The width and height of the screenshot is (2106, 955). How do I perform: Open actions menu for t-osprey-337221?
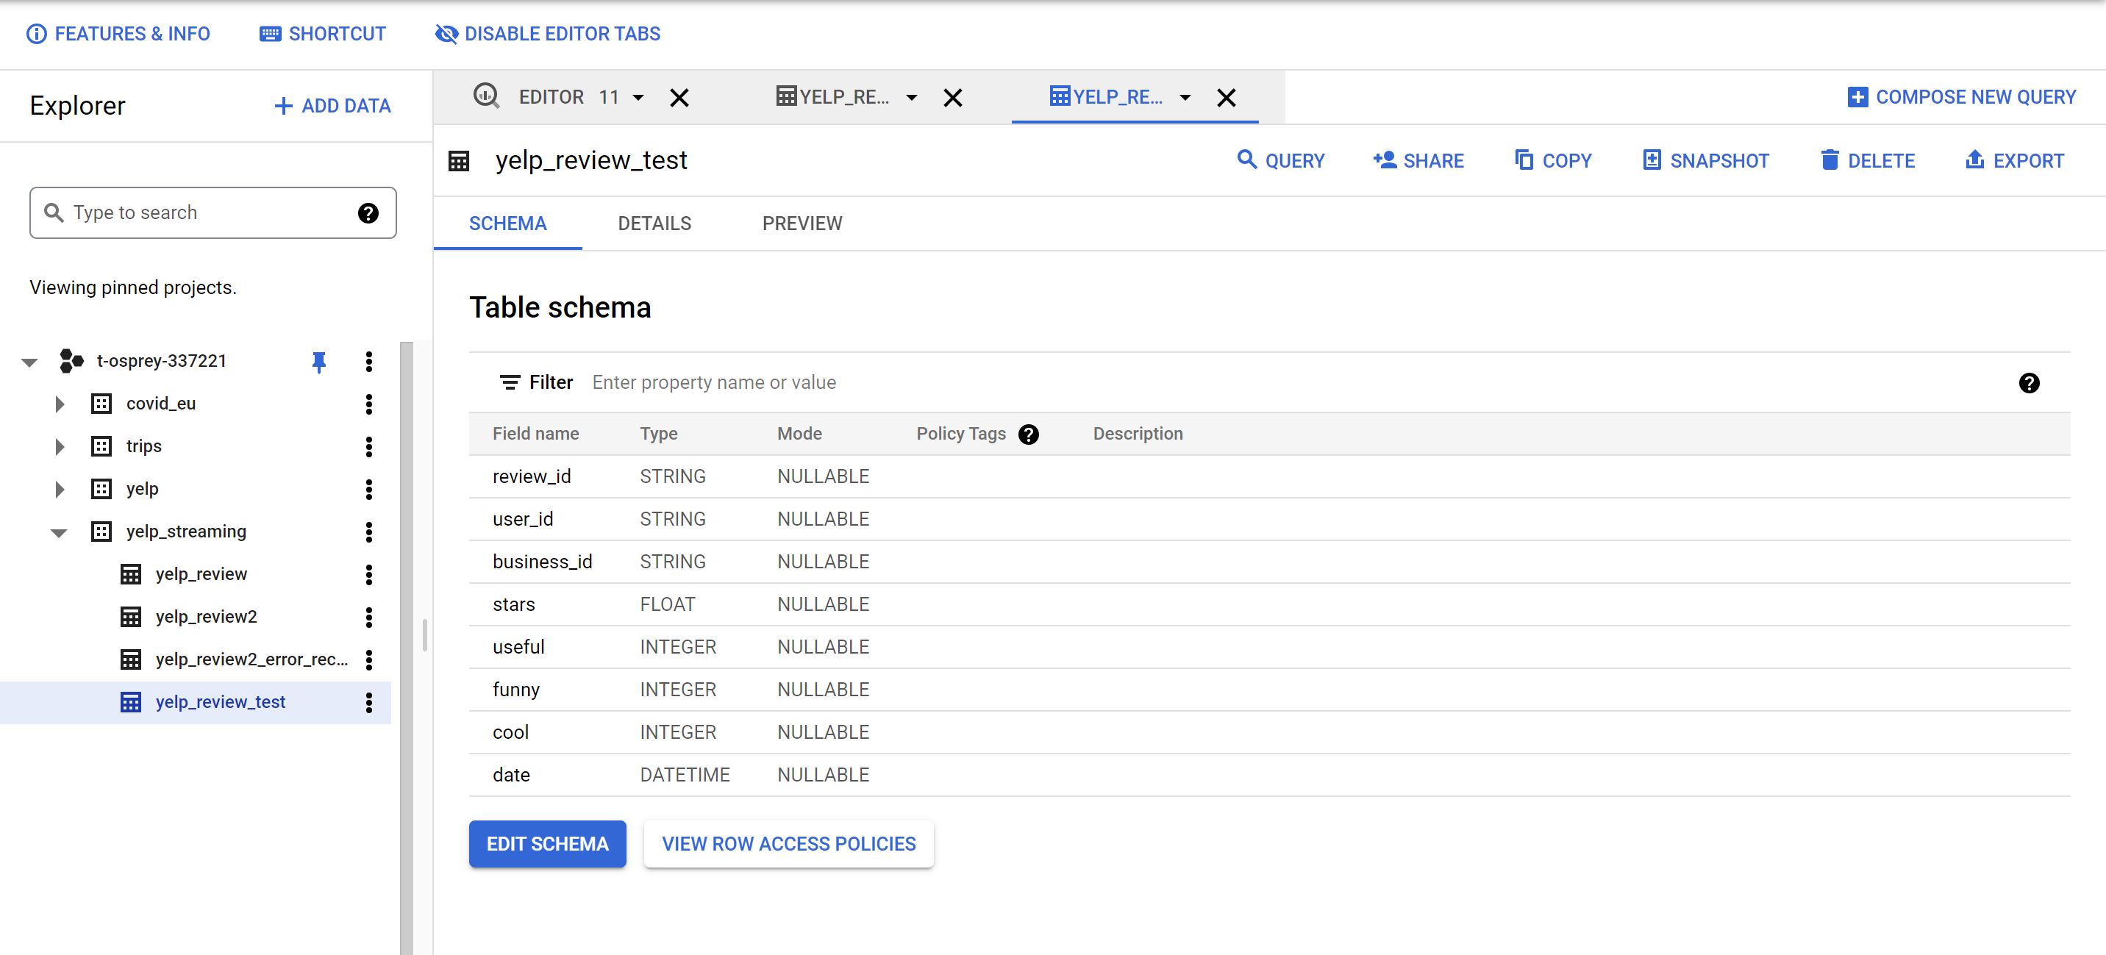[x=368, y=362]
